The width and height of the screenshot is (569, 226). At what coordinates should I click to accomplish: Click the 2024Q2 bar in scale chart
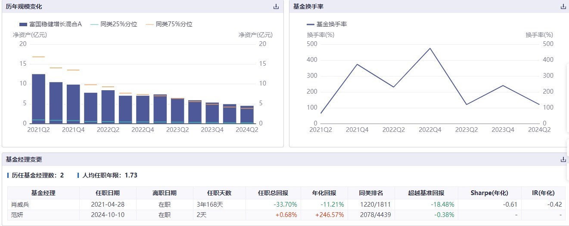[247, 114]
